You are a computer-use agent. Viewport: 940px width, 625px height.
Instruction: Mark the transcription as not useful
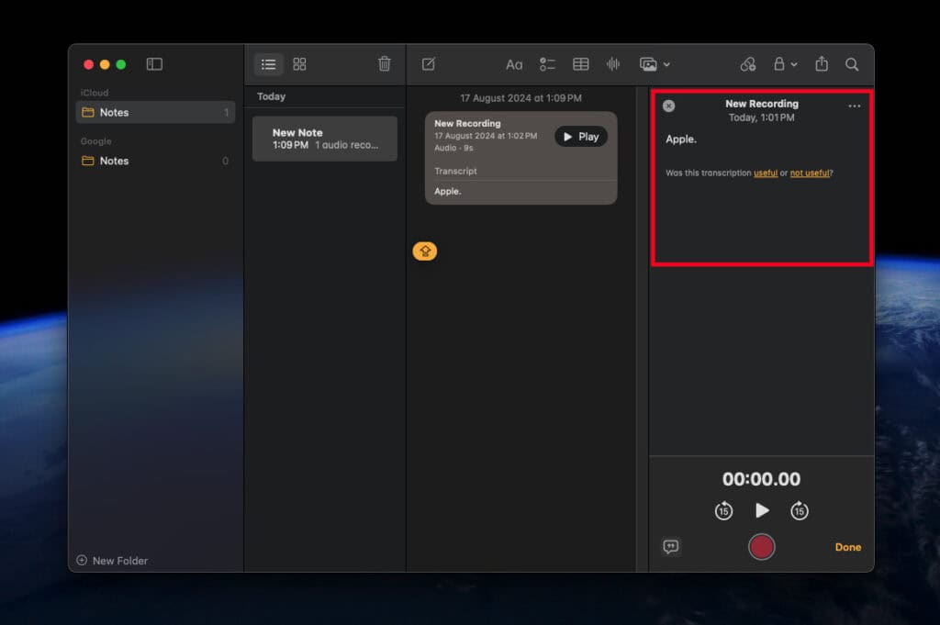(x=810, y=172)
